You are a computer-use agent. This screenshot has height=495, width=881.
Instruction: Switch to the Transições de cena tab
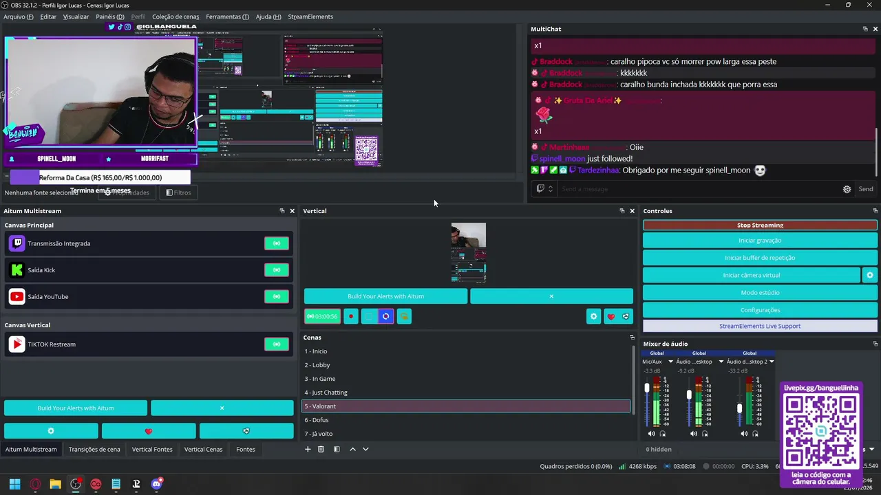click(x=94, y=450)
